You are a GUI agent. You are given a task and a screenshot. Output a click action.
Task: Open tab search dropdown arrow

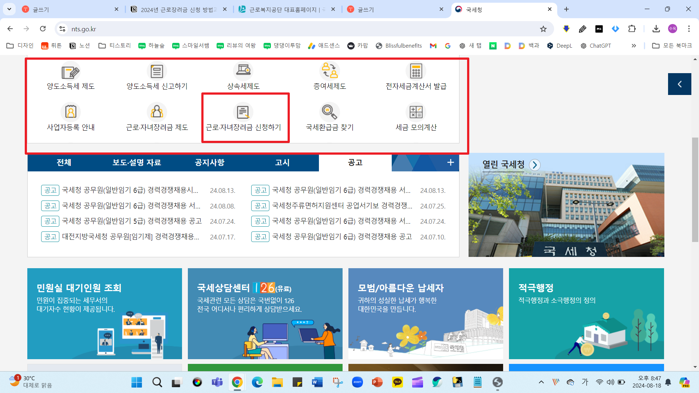(x=9, y=9)
